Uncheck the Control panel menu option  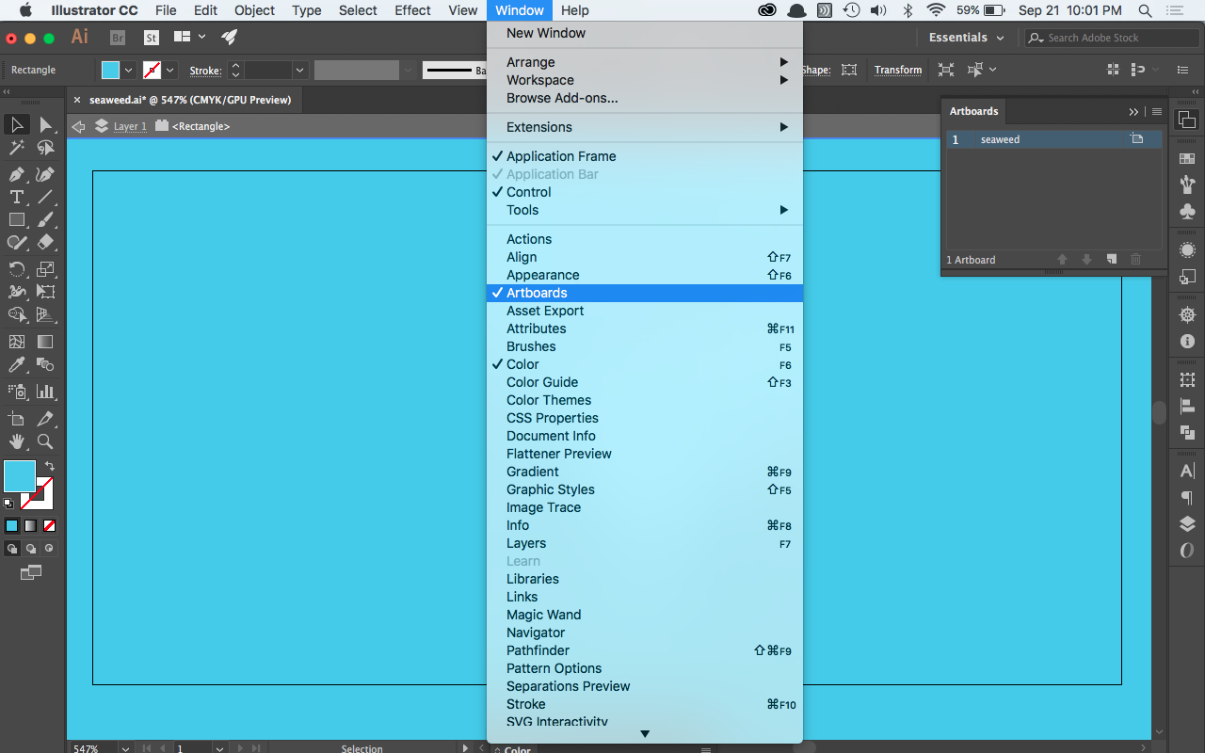click(x=528, y=192)
